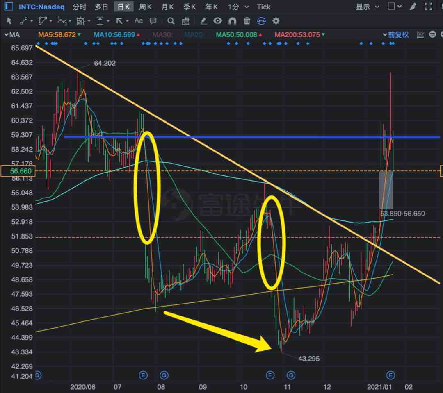Viewport: 443px width, 393px height.
Task: Expand the MA indicator dropdown
Action: tap(12, 35)
